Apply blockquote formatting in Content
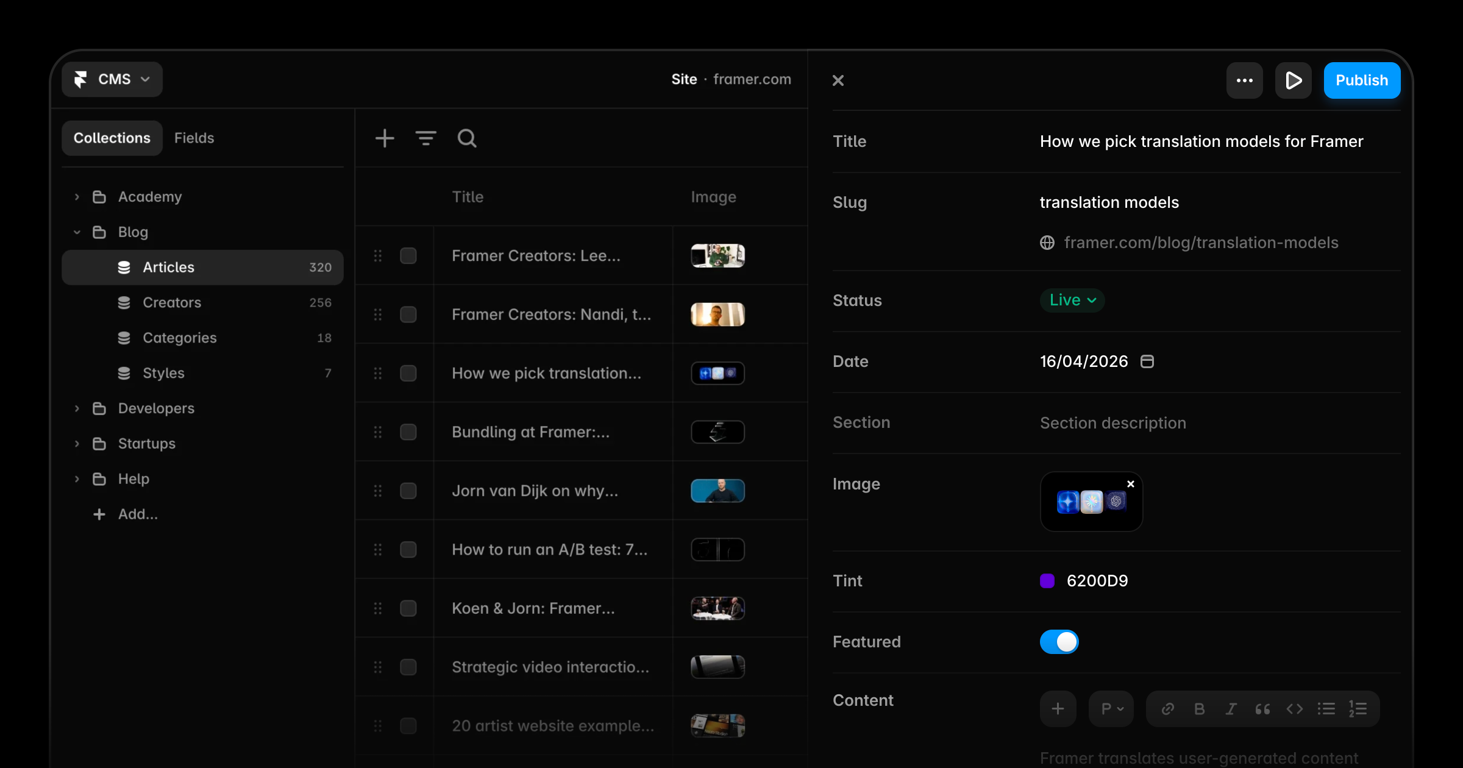Screen dimensions: 1463x768 point(1262,709)
